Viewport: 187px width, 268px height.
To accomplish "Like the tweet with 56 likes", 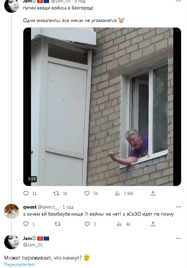I will (87, 194).
